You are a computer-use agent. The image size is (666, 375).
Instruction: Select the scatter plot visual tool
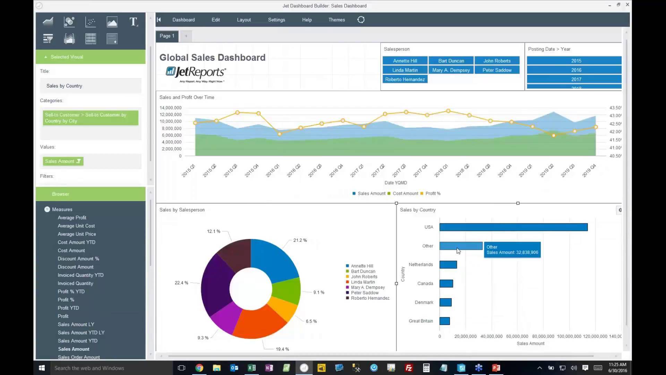pos(91,22)
